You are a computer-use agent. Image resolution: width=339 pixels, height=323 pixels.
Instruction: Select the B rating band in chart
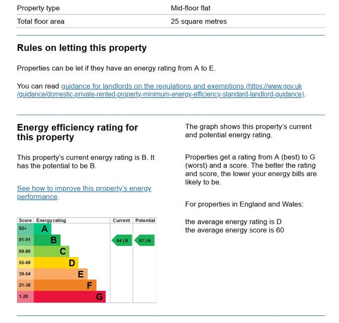(47, 240)
